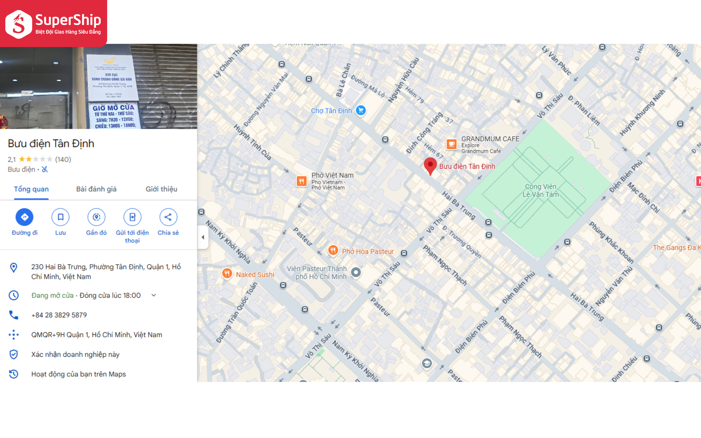Expand the opening hours dropdown chevron
This screenshot has height=438, width=701.
pos(154,295)
